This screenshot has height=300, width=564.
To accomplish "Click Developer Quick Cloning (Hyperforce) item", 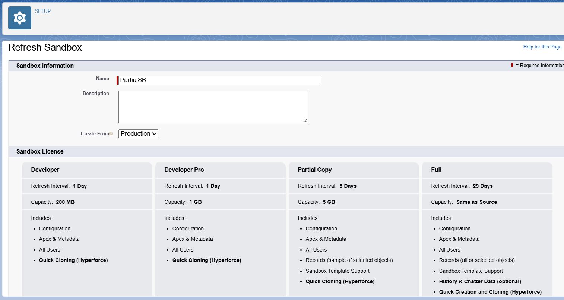I will point(73,260).
